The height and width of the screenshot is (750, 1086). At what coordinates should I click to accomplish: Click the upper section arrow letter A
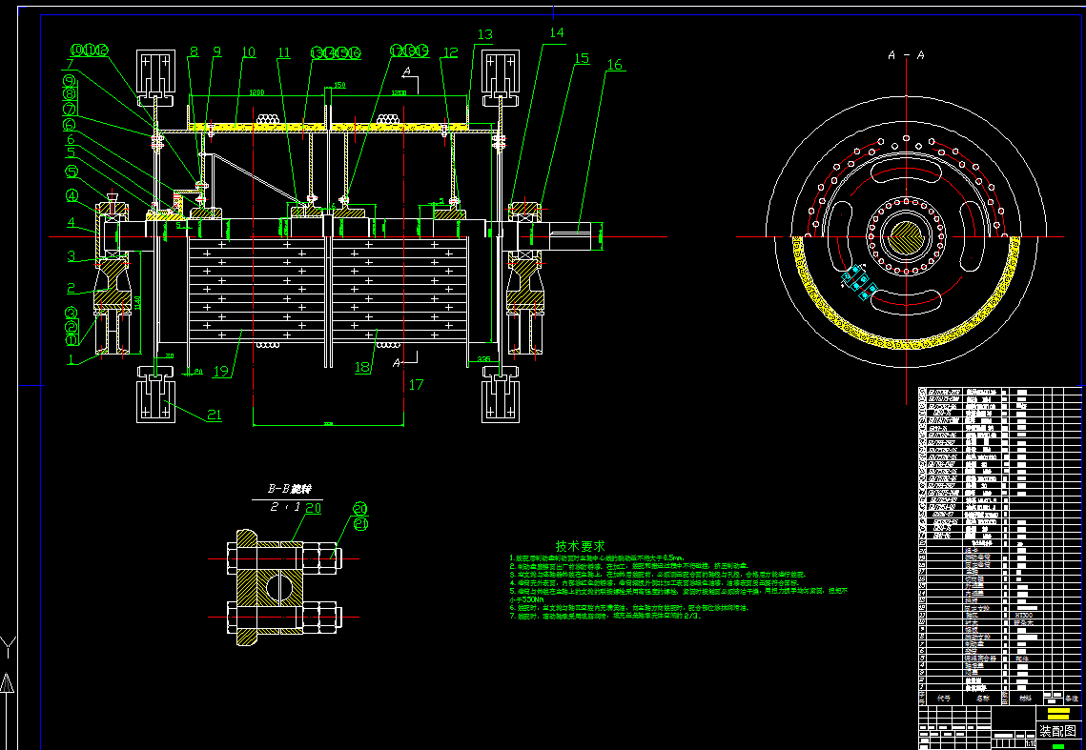pos(407,71)
